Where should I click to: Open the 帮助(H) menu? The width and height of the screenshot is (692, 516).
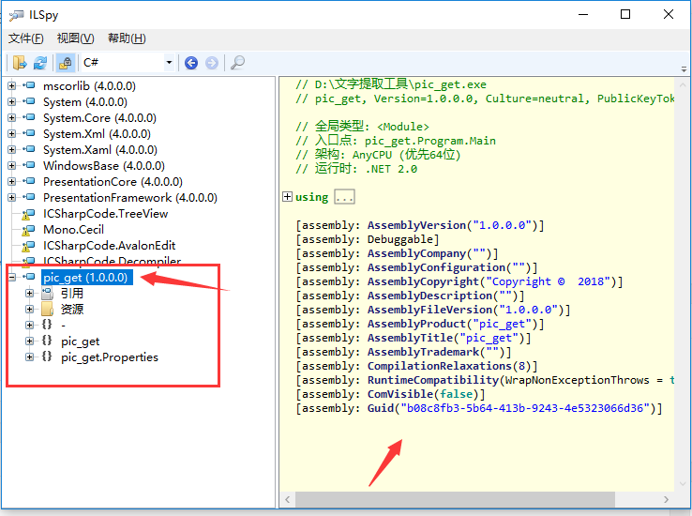point(127,38)
